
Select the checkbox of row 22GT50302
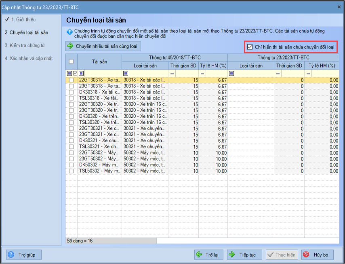(71, 153)
